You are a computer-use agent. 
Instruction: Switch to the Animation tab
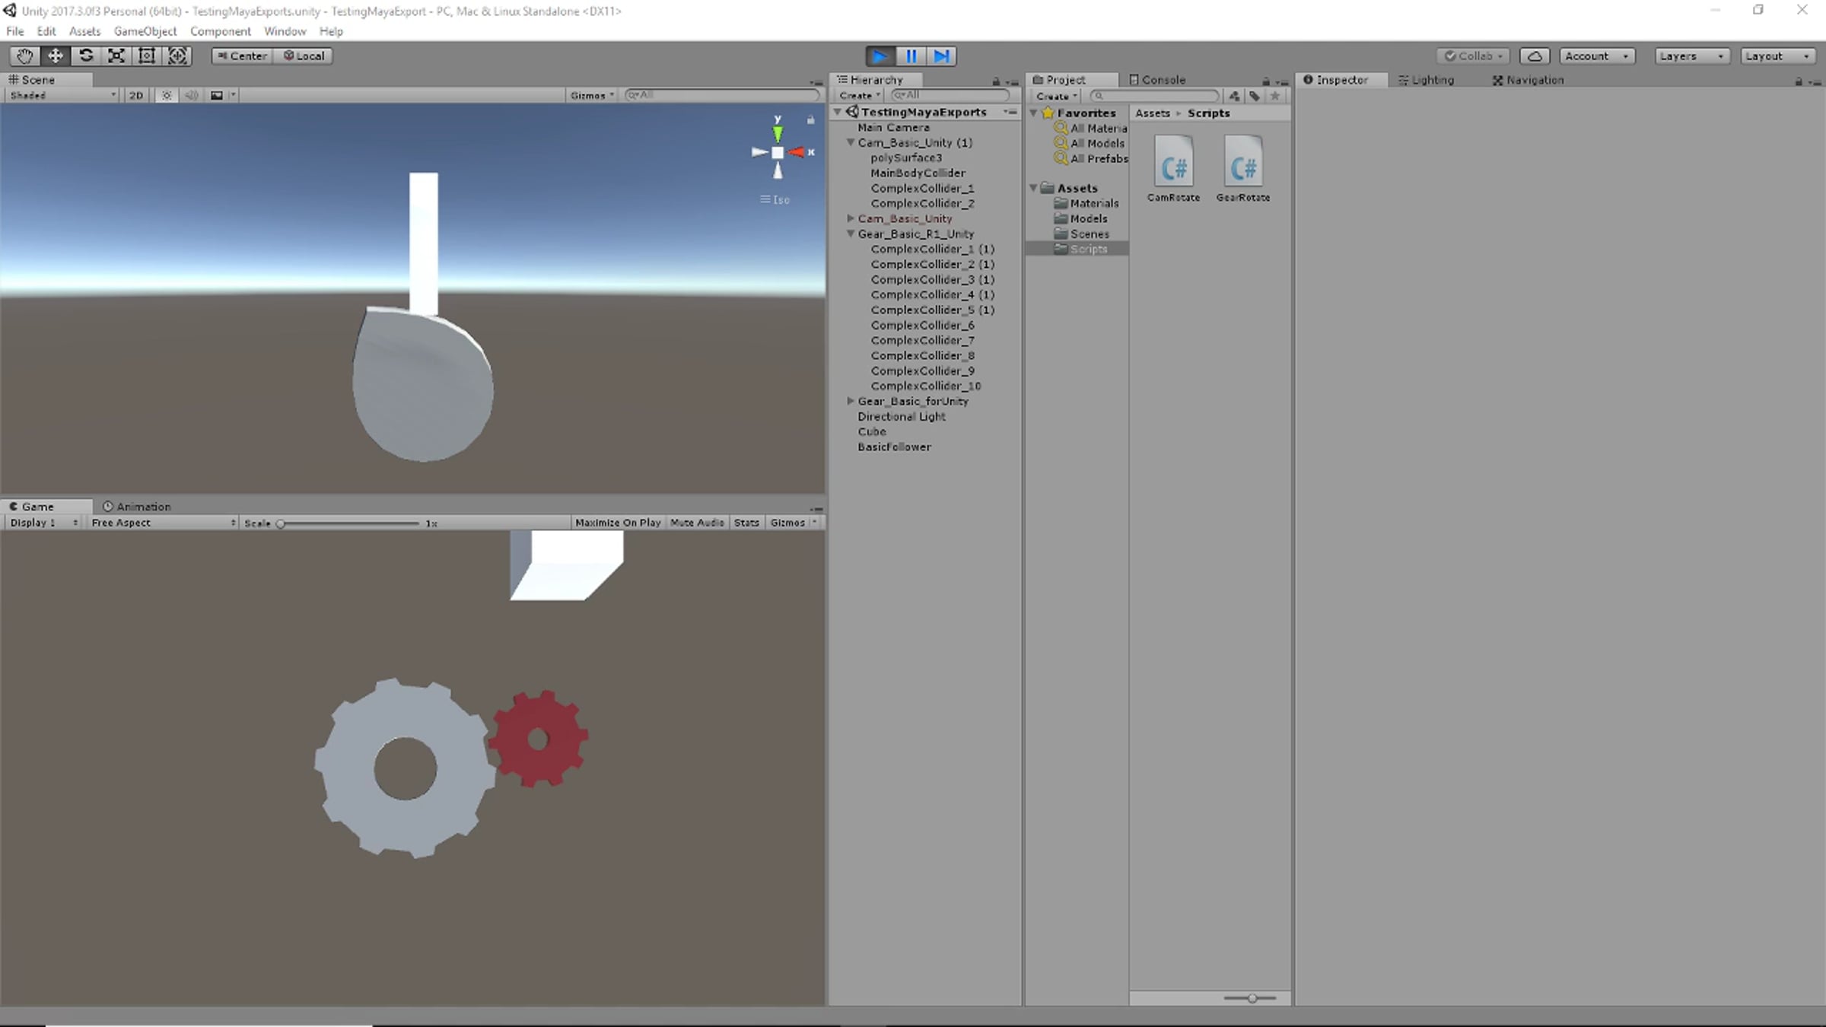137,507
